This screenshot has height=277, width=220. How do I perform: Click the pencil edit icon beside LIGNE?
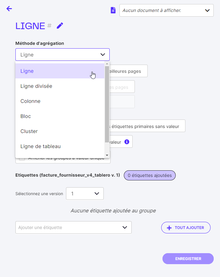60,26
